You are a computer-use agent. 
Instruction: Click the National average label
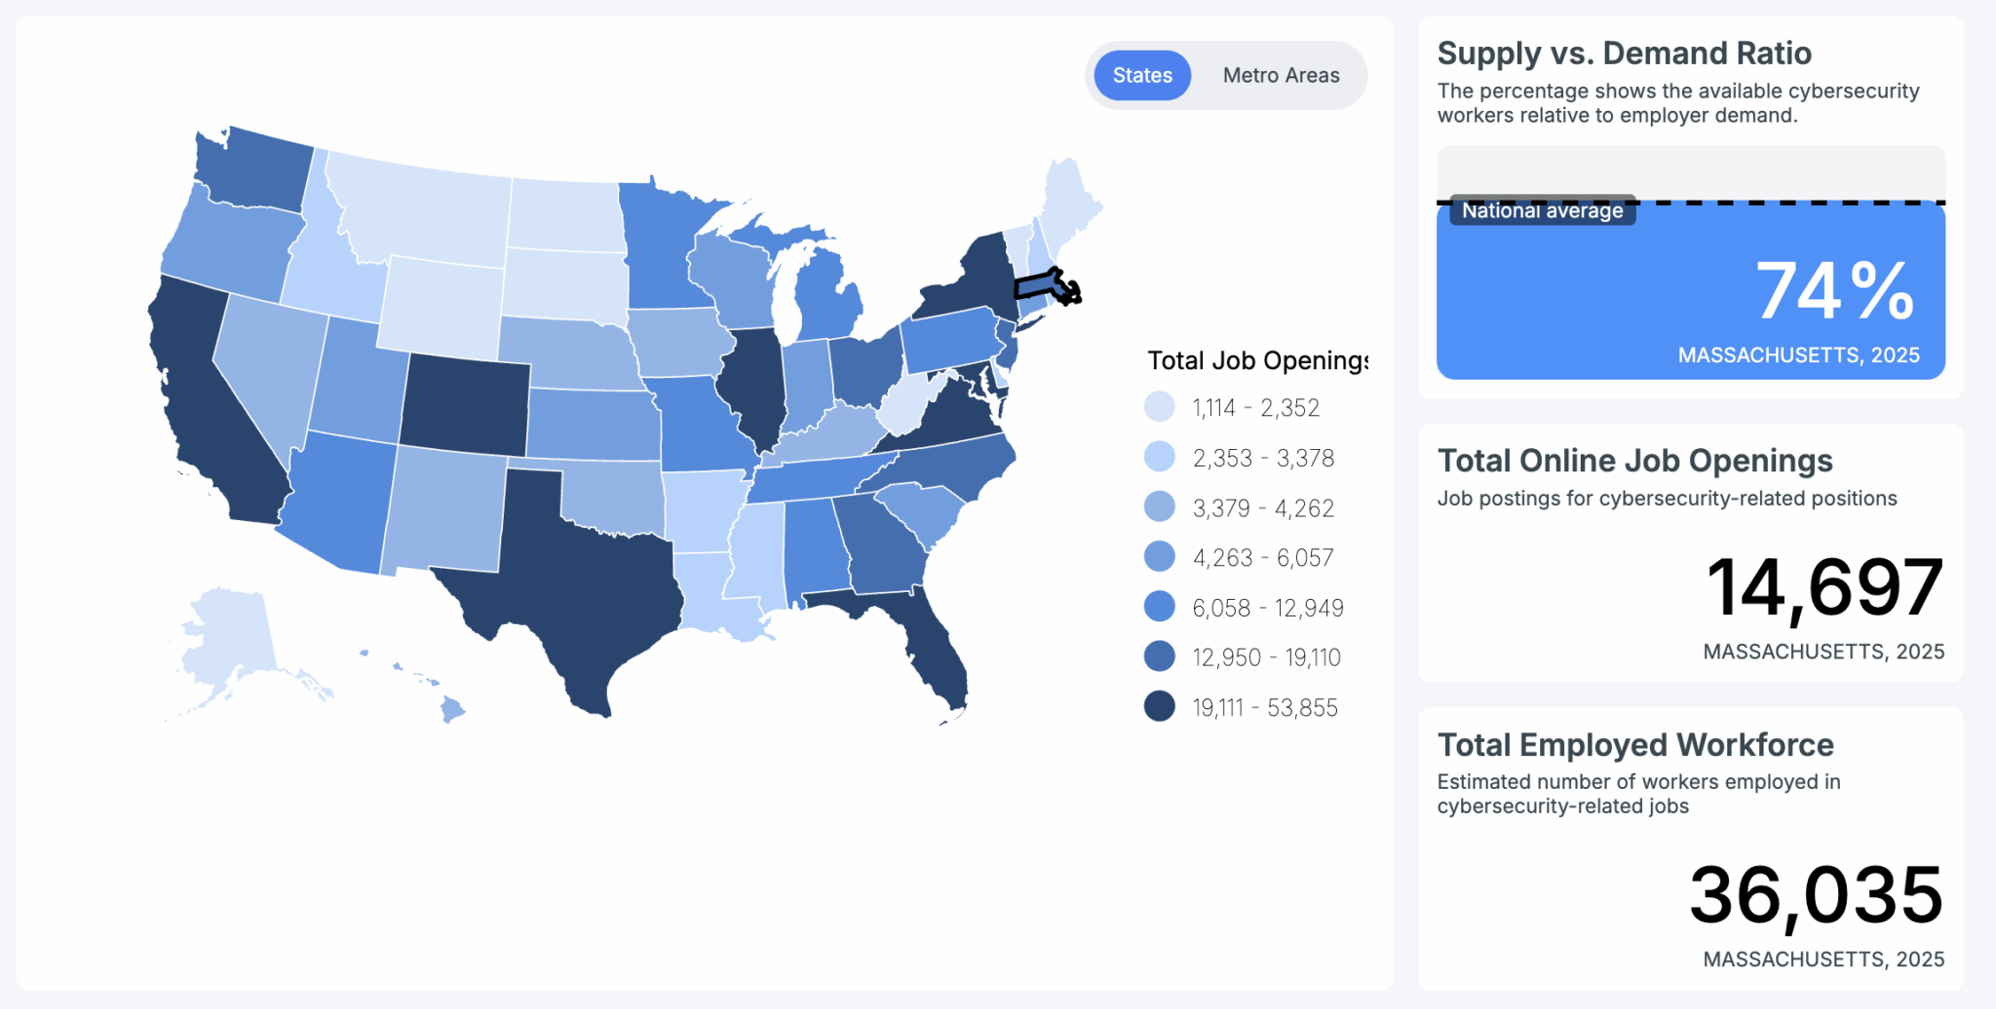coord(1542,210)
